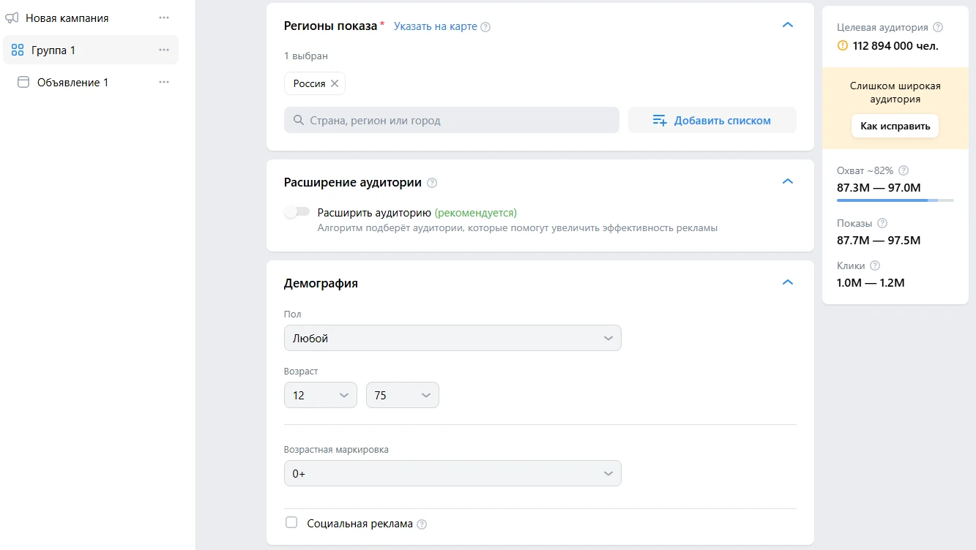
Task: Select Объявление 1 in the sidebar
Action: coord(72,83)
